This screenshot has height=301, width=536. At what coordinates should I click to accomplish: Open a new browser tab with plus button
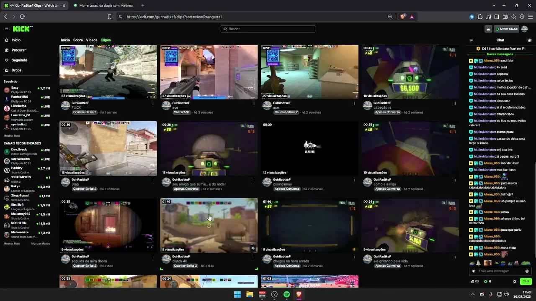[143, 5]
